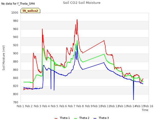Click the blue Theta 3 legend swatch
This screenshot has height=123, width=164.
(95, 118)
